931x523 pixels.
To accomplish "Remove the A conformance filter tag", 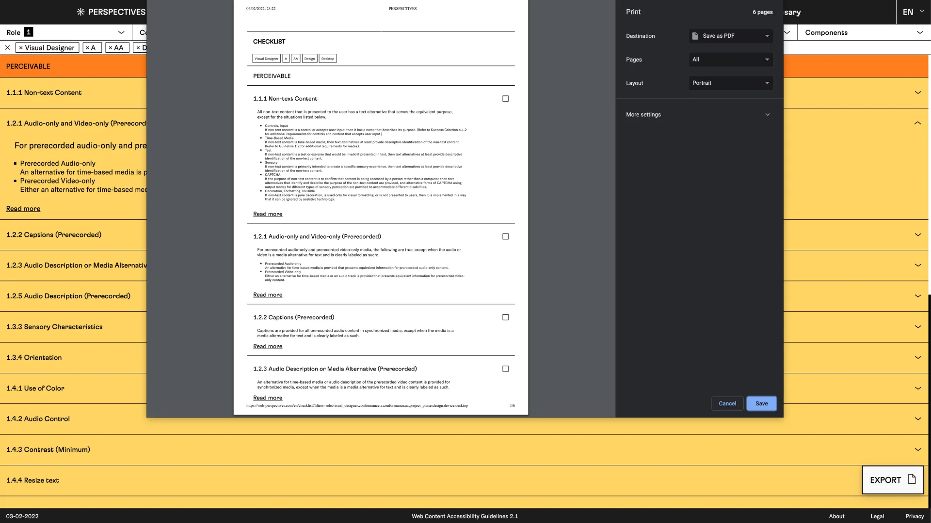I will pyautogui.click(x=87, y=48).
